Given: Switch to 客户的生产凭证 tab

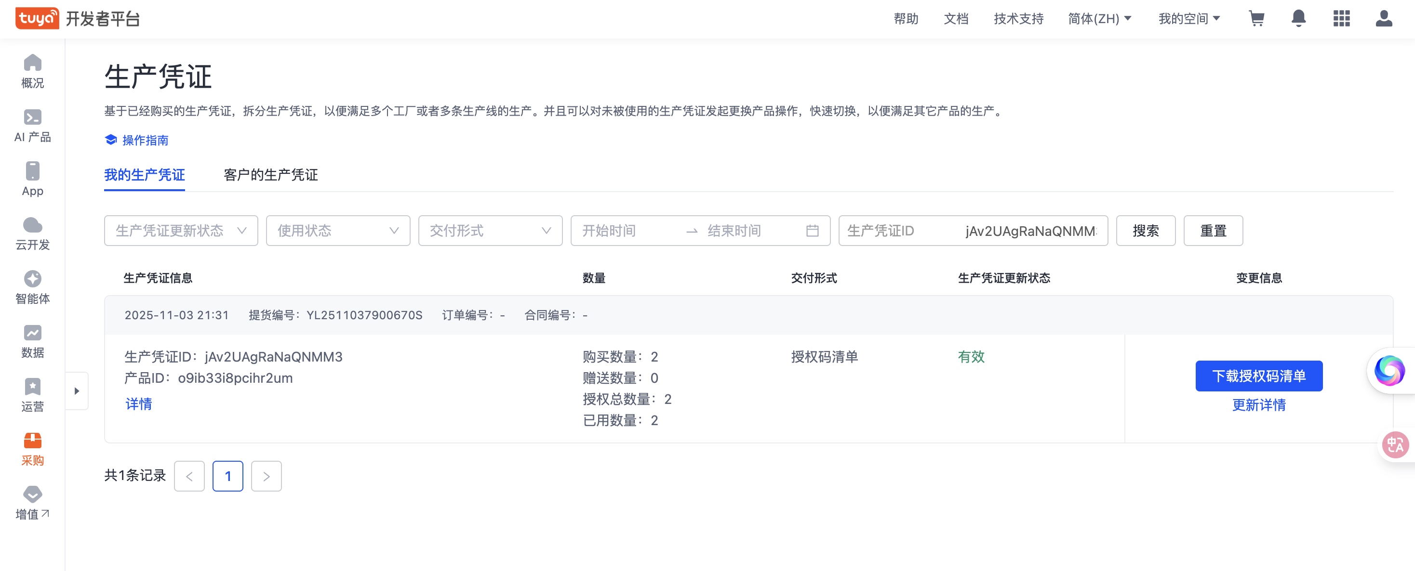Looking at the screenshot, I should 270,175.
